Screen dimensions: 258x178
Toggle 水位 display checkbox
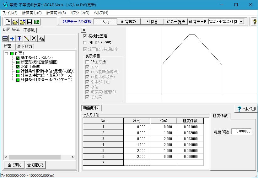87,87
